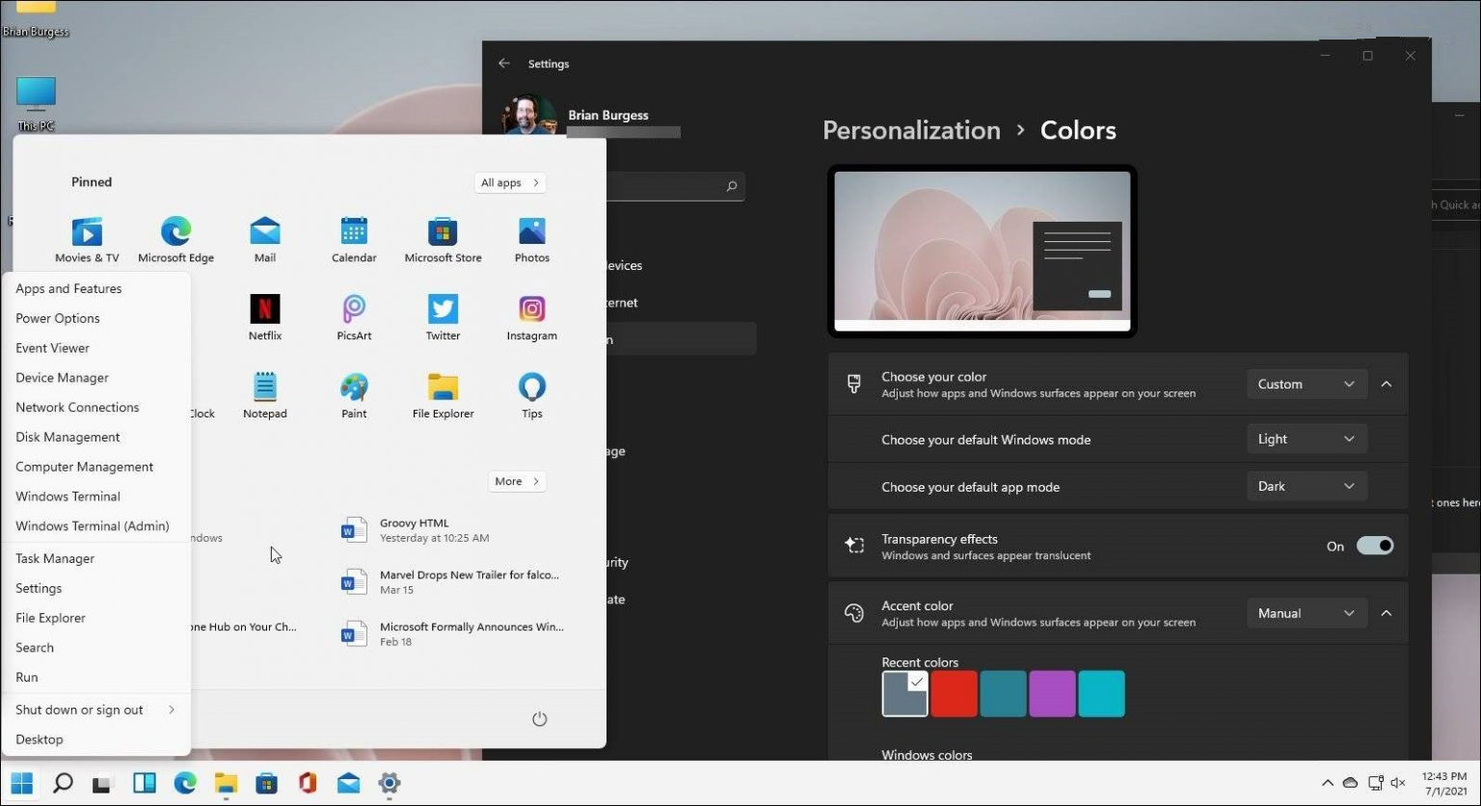Launch Paint from pinned apps
This screenshot has height=806, width=1481.
354,390
